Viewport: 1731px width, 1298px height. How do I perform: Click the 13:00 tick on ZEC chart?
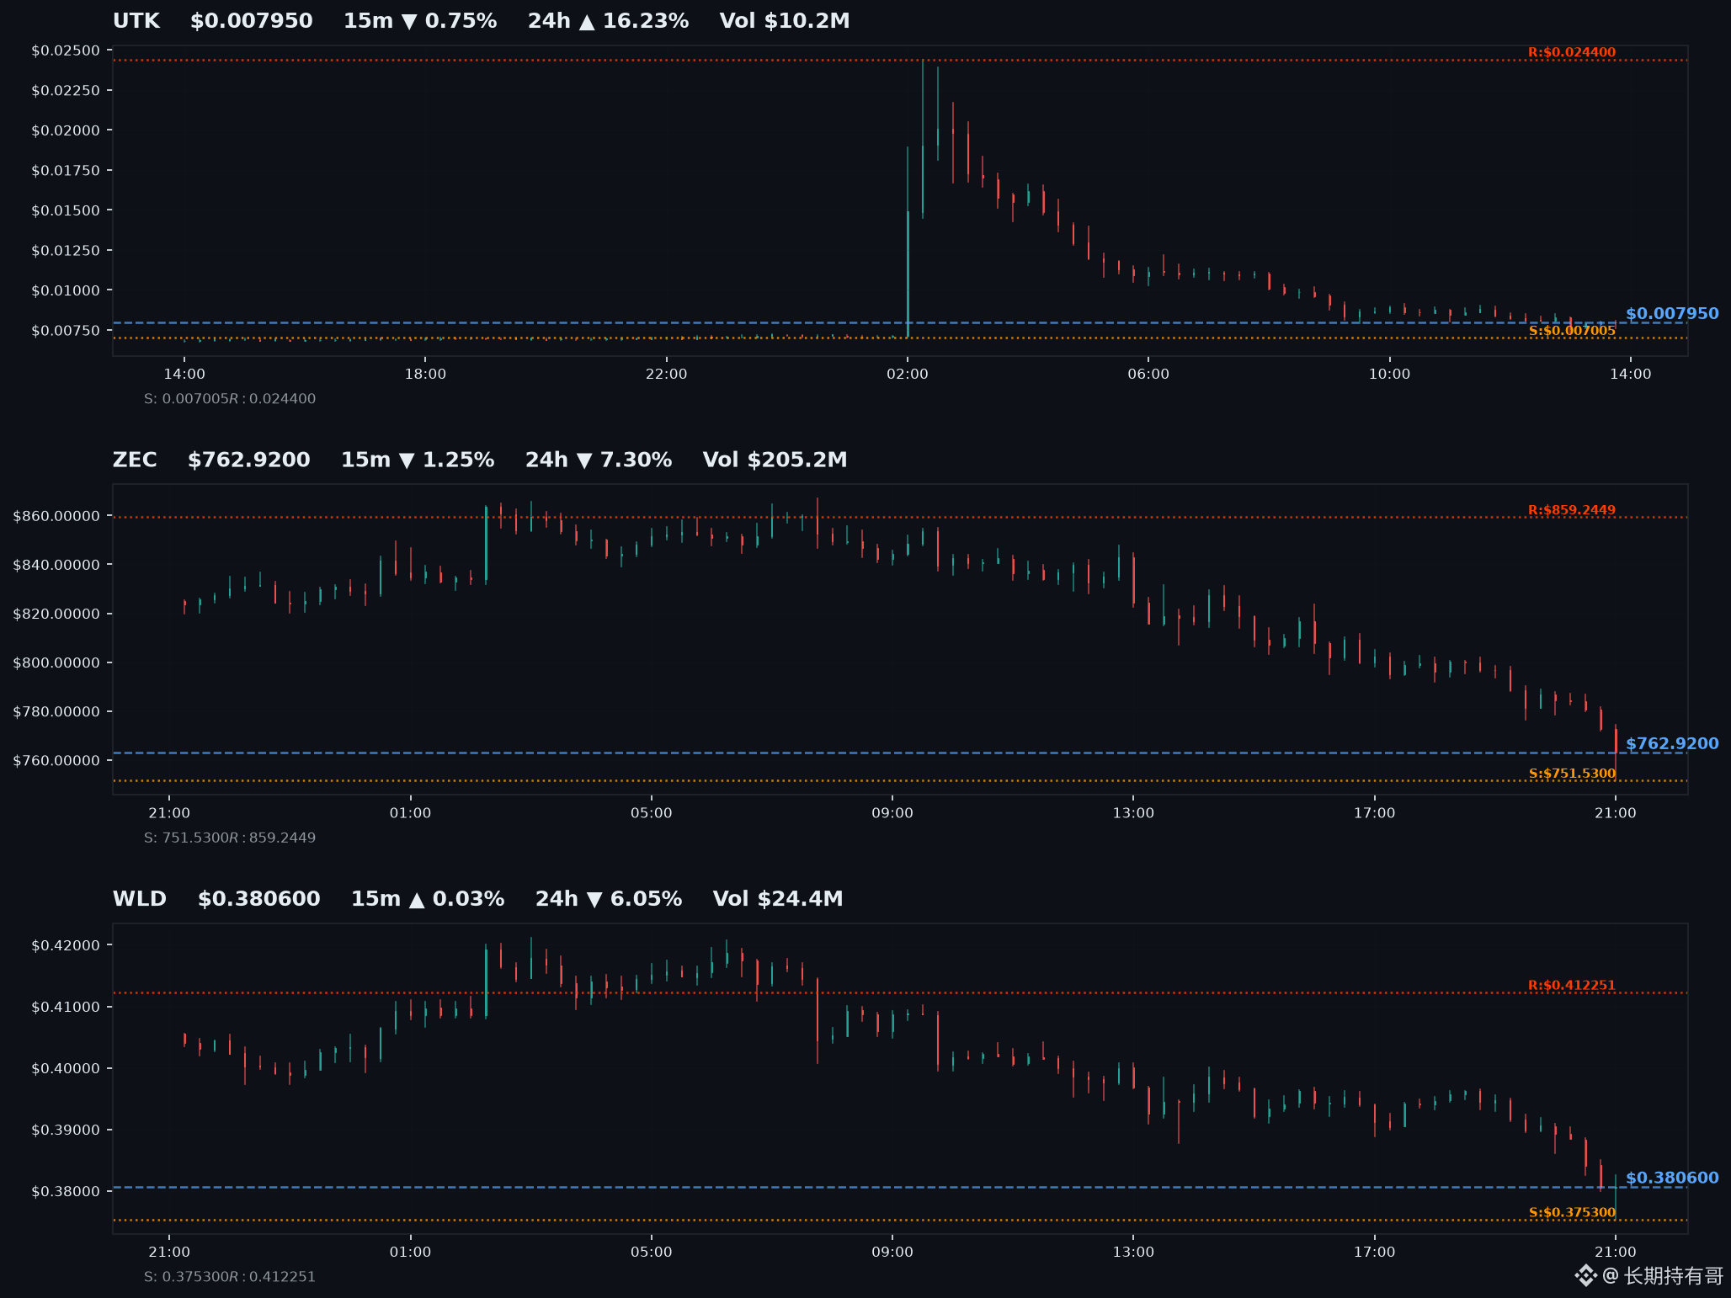click(1133, 813)
